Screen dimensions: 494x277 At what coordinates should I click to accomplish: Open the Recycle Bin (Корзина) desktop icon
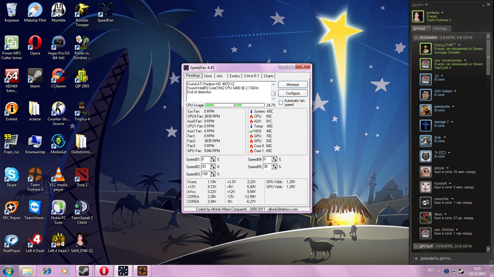pos(11,13)
